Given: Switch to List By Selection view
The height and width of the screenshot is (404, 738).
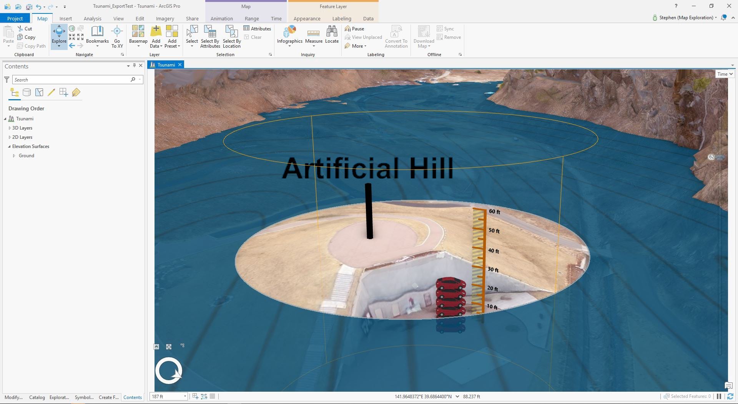Looking at the screenshot, I should click(x=39, y=93).
